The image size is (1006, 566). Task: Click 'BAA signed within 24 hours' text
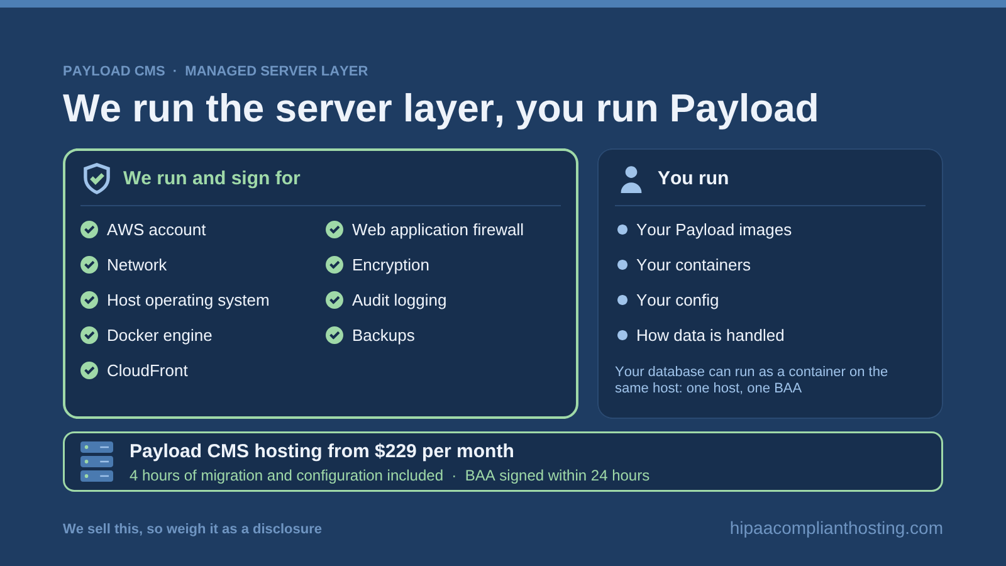coord(557,475)
